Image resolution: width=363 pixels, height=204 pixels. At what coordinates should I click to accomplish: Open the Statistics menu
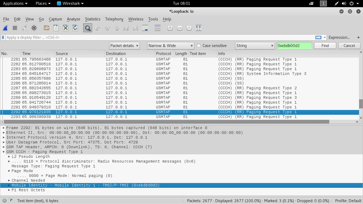pos(92,19)
